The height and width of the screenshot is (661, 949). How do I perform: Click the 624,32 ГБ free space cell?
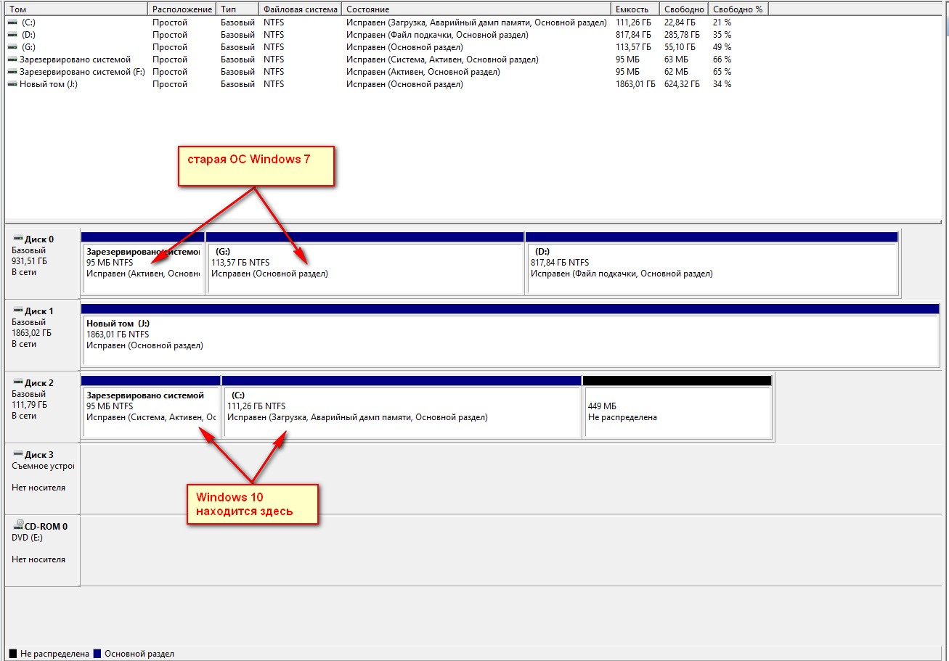tap(683, 84)
